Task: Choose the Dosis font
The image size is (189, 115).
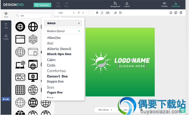Action: coord(50,87)
